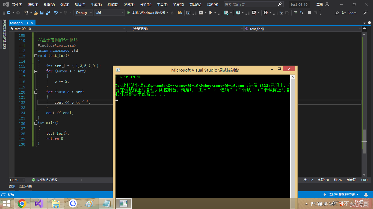Screen dimensions: 373x209
Task: Click the Save All icon
Action: click(48, 13)
